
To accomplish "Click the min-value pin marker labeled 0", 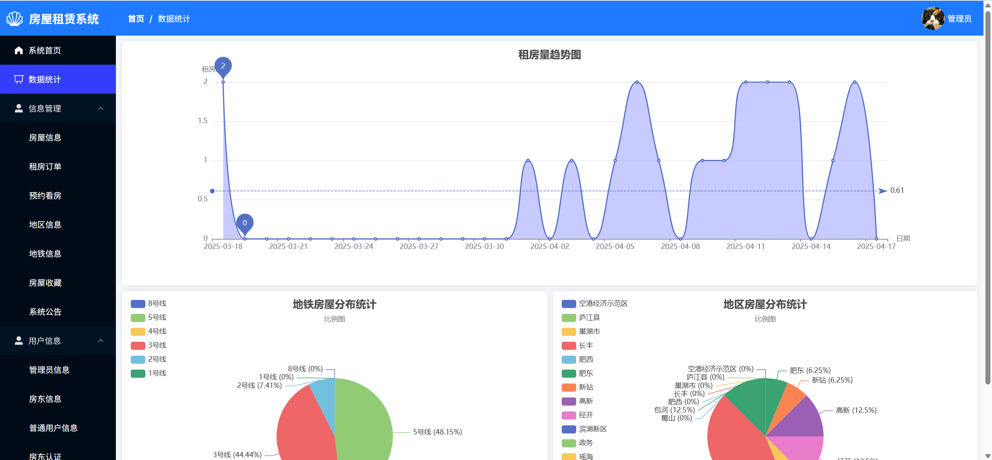I will pyautogui.click(x=245, y=223).
